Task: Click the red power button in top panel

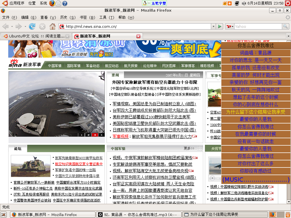Action: (x=288, y=3)
